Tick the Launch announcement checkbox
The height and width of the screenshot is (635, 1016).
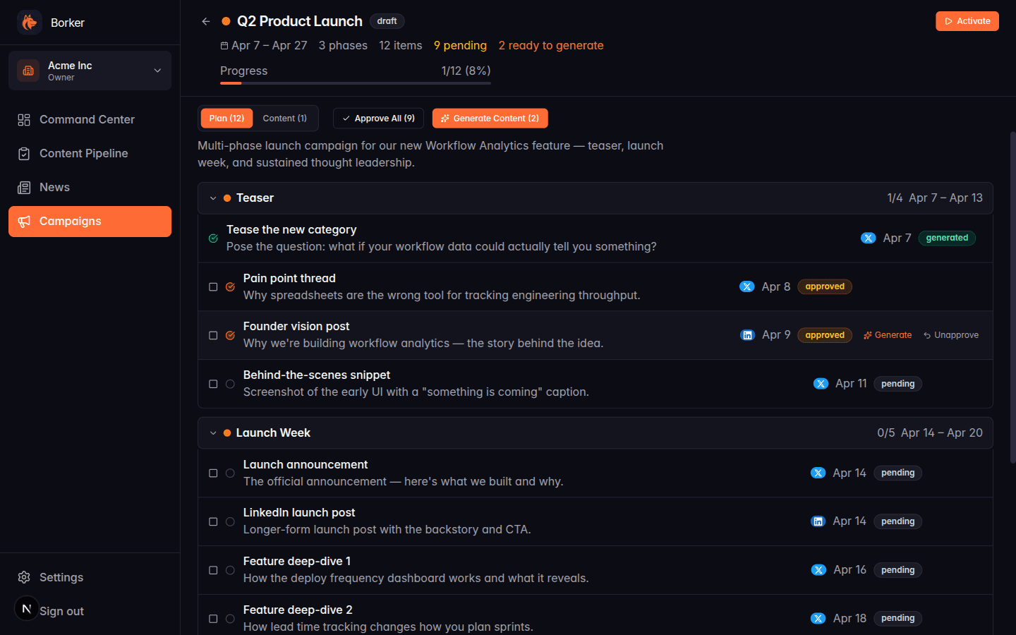(213, 473)
